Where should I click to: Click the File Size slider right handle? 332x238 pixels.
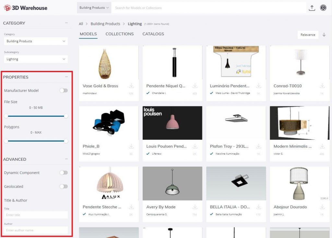66,116
